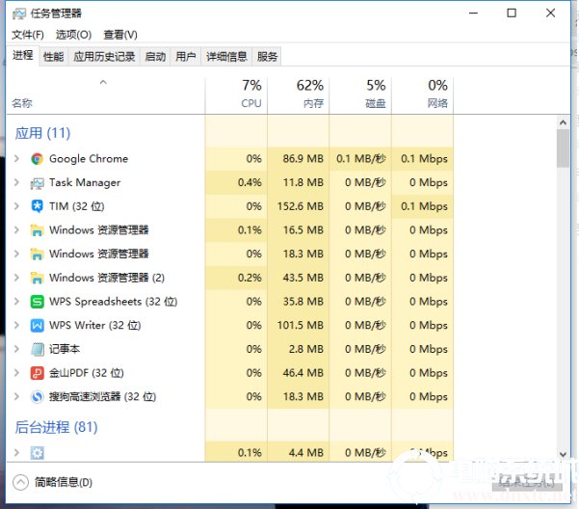The width and height of the screenshot is (579, 509).
Task: Collapse to 简略信息 view using arrow button
Action: pyautogui.click(x=21, y=482)
